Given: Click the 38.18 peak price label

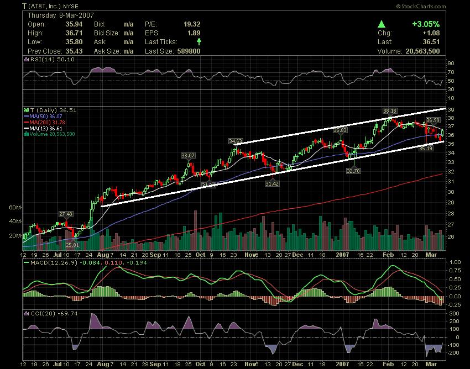Looking at the screenshot, I should (x=389, y=111).
